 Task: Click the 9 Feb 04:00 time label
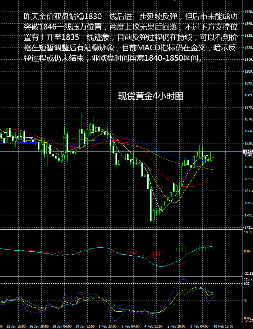coord(199,326)
